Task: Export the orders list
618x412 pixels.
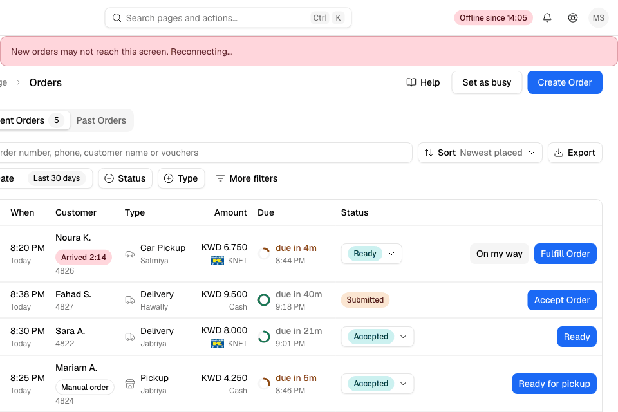Action: pos(575,153)
